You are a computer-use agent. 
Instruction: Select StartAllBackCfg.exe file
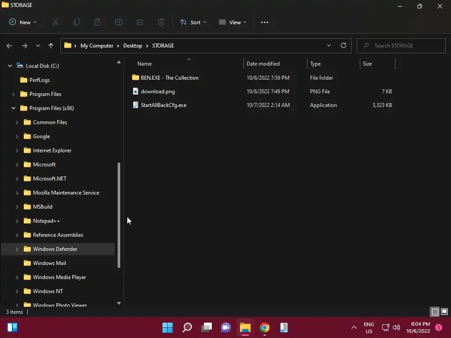[x=159, y=105]
